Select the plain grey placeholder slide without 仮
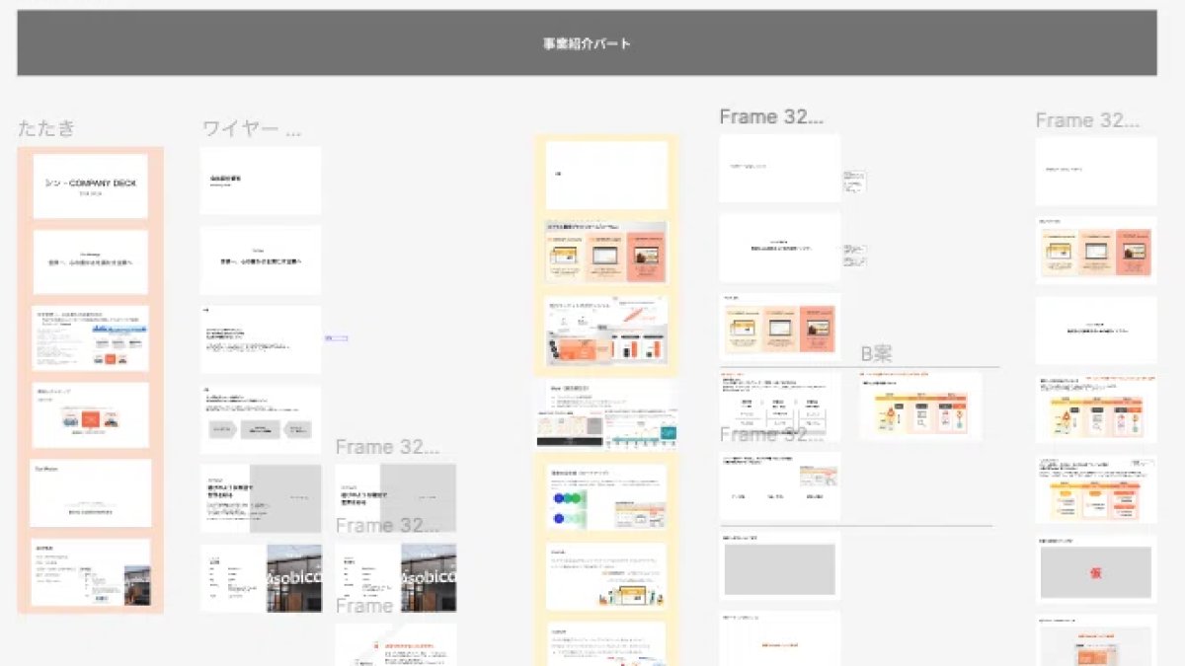Viewport: 1185px width, 666px height. pyautogui.click(x=780, y=566)
